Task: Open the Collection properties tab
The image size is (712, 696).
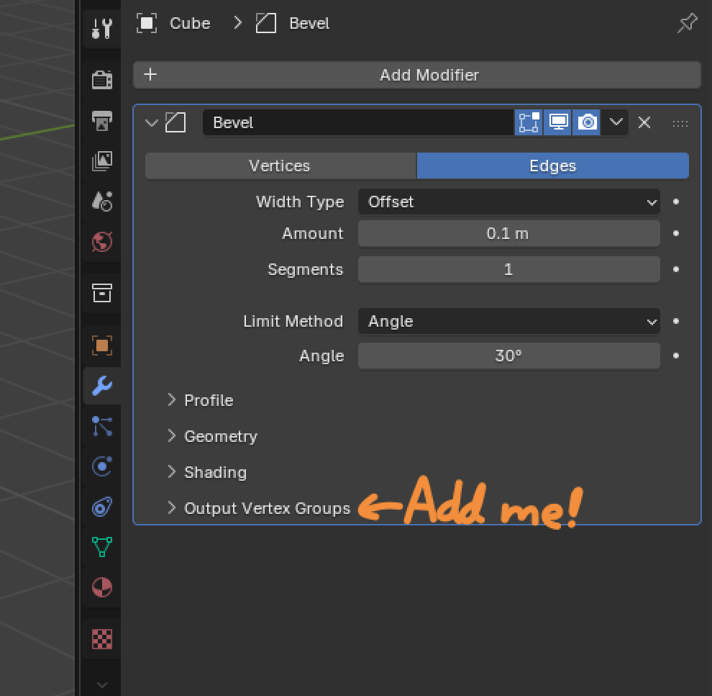Action: tap(102, 293)
